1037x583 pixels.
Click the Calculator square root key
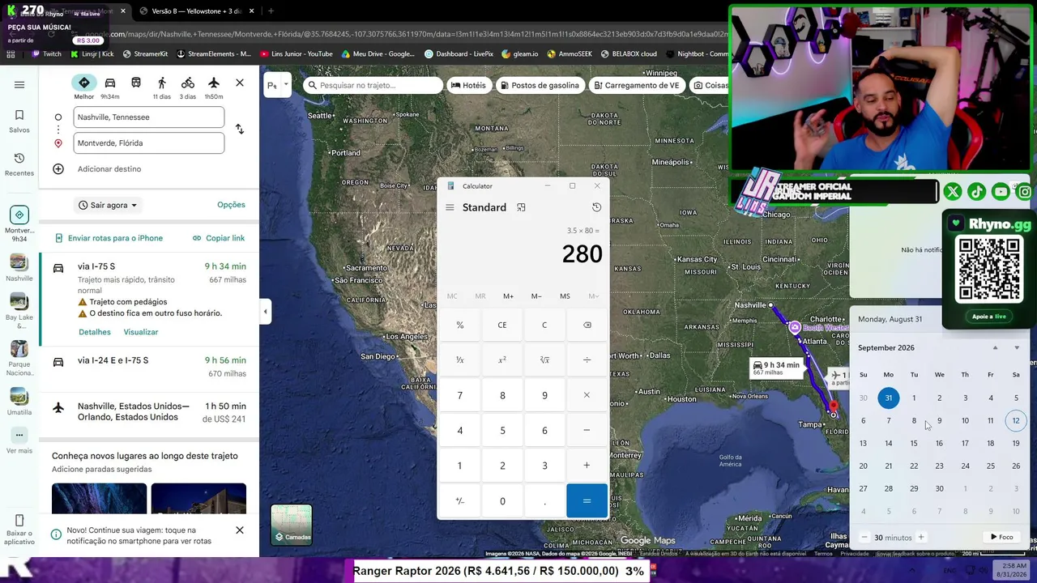tap(544, 360)
